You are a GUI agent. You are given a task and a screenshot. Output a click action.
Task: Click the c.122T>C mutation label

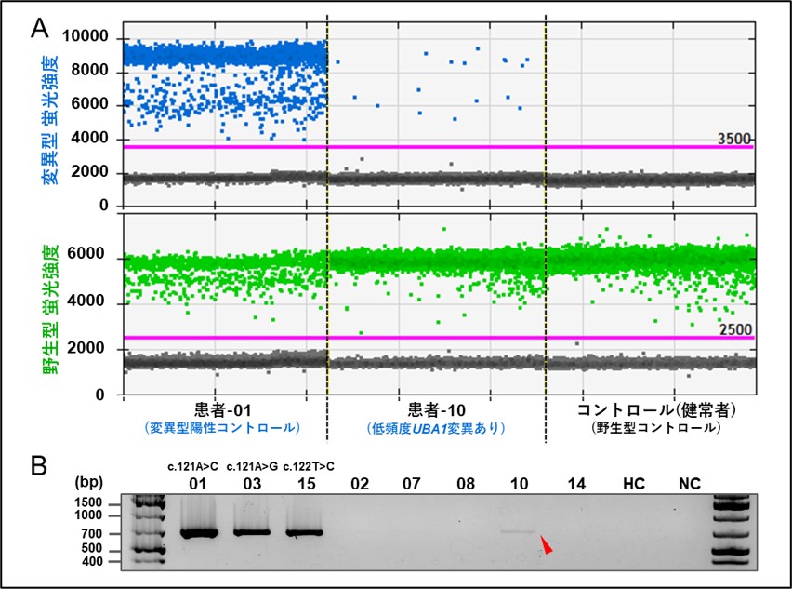[x=308, y=465]
